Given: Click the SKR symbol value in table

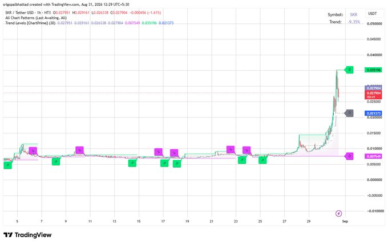Looking at the screenshot, I should (354, 15).
